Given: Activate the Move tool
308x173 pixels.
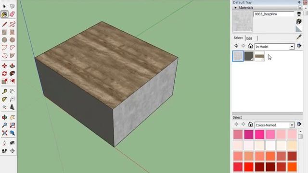Looking at the screenshot, I should [x=4, y=66].
